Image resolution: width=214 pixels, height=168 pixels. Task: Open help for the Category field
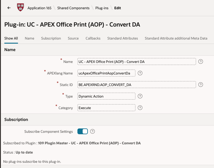[x=140, y=108]
